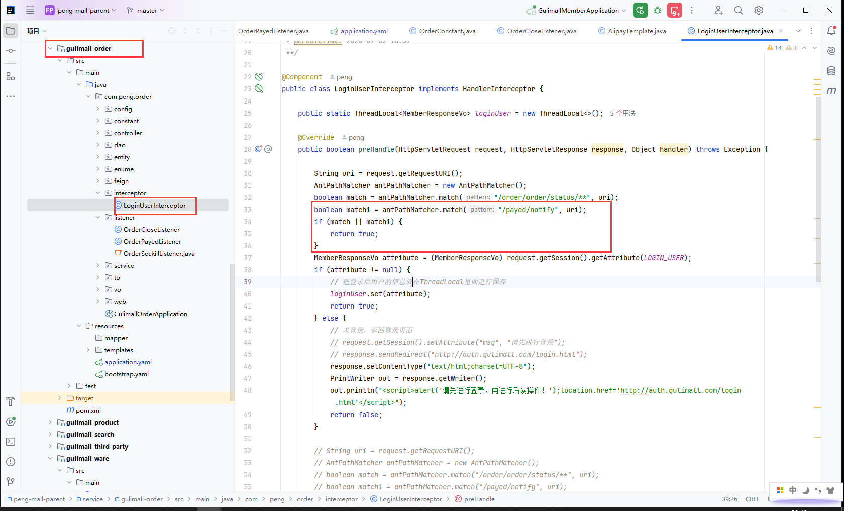Open more run actions menu

[692, 10]
